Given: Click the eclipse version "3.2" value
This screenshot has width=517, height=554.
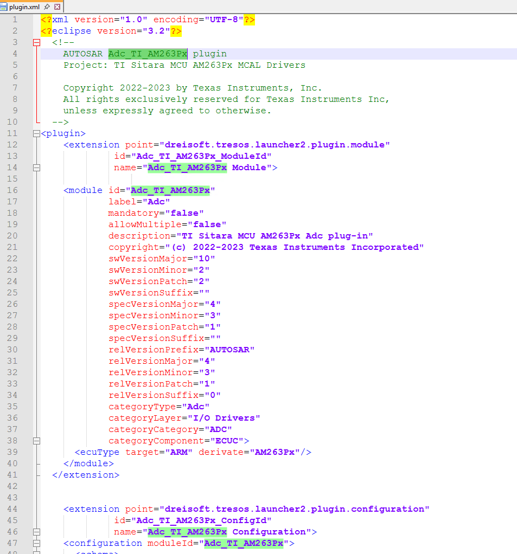Looking at the screenshot, I should click(156, 31).
